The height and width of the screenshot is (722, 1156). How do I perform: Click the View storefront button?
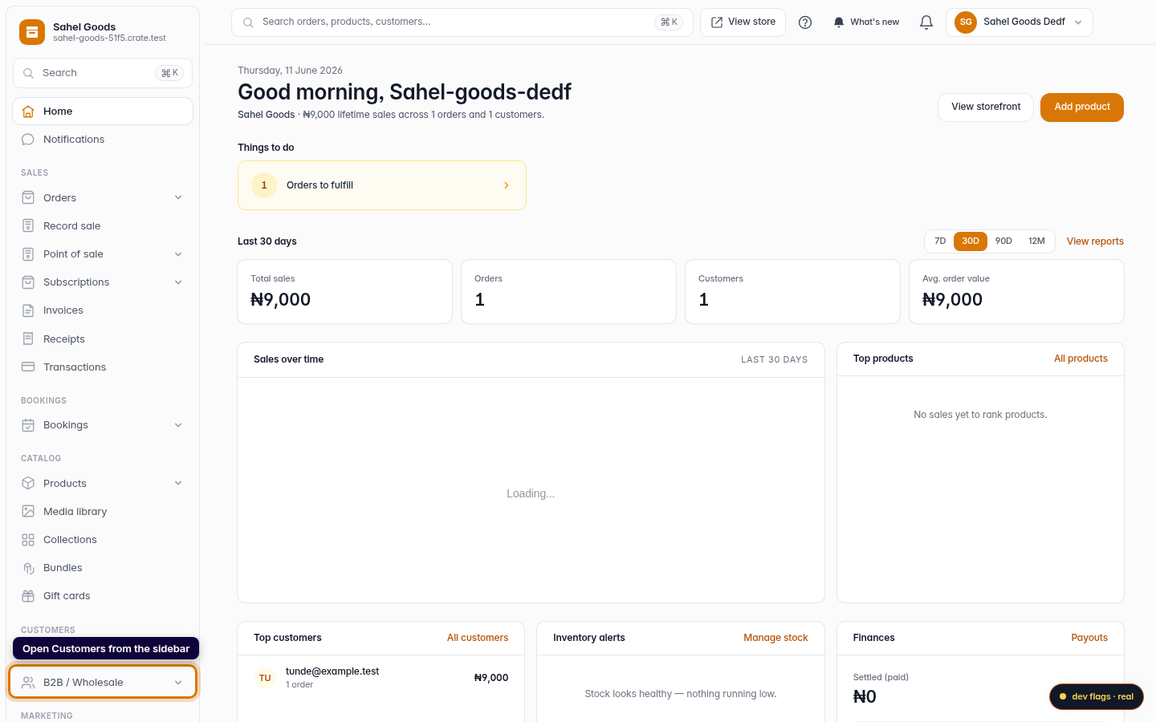click(x=986, y=107)
